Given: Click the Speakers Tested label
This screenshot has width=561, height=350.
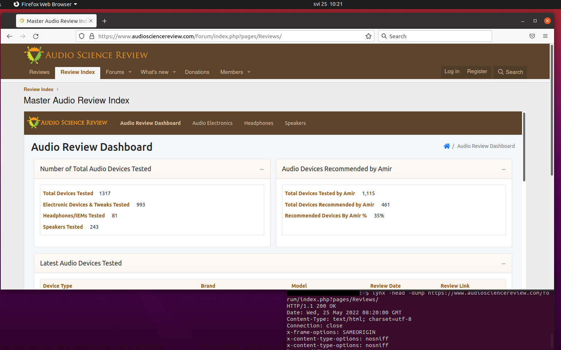Looking at the screenshot, I should pyautogui.click(x=63, y=227).
